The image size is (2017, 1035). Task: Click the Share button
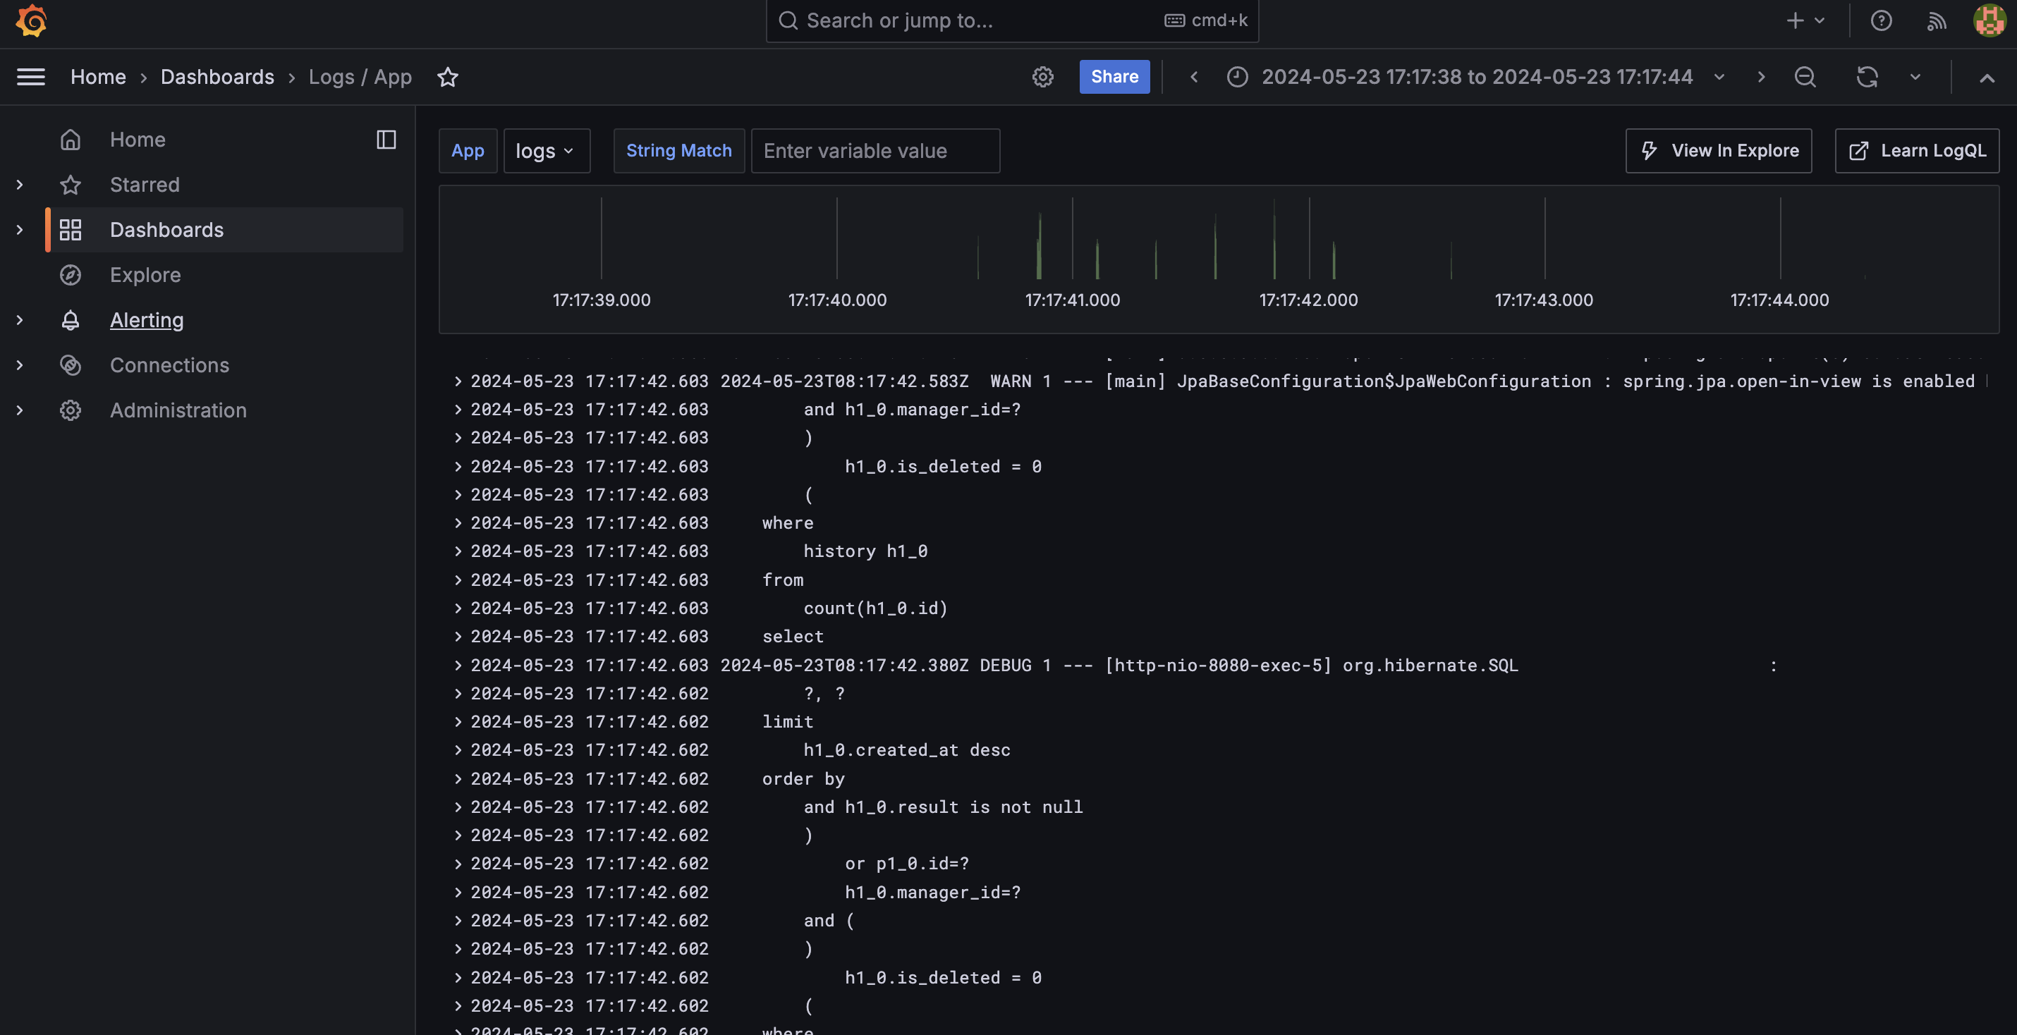(1114, 77)
